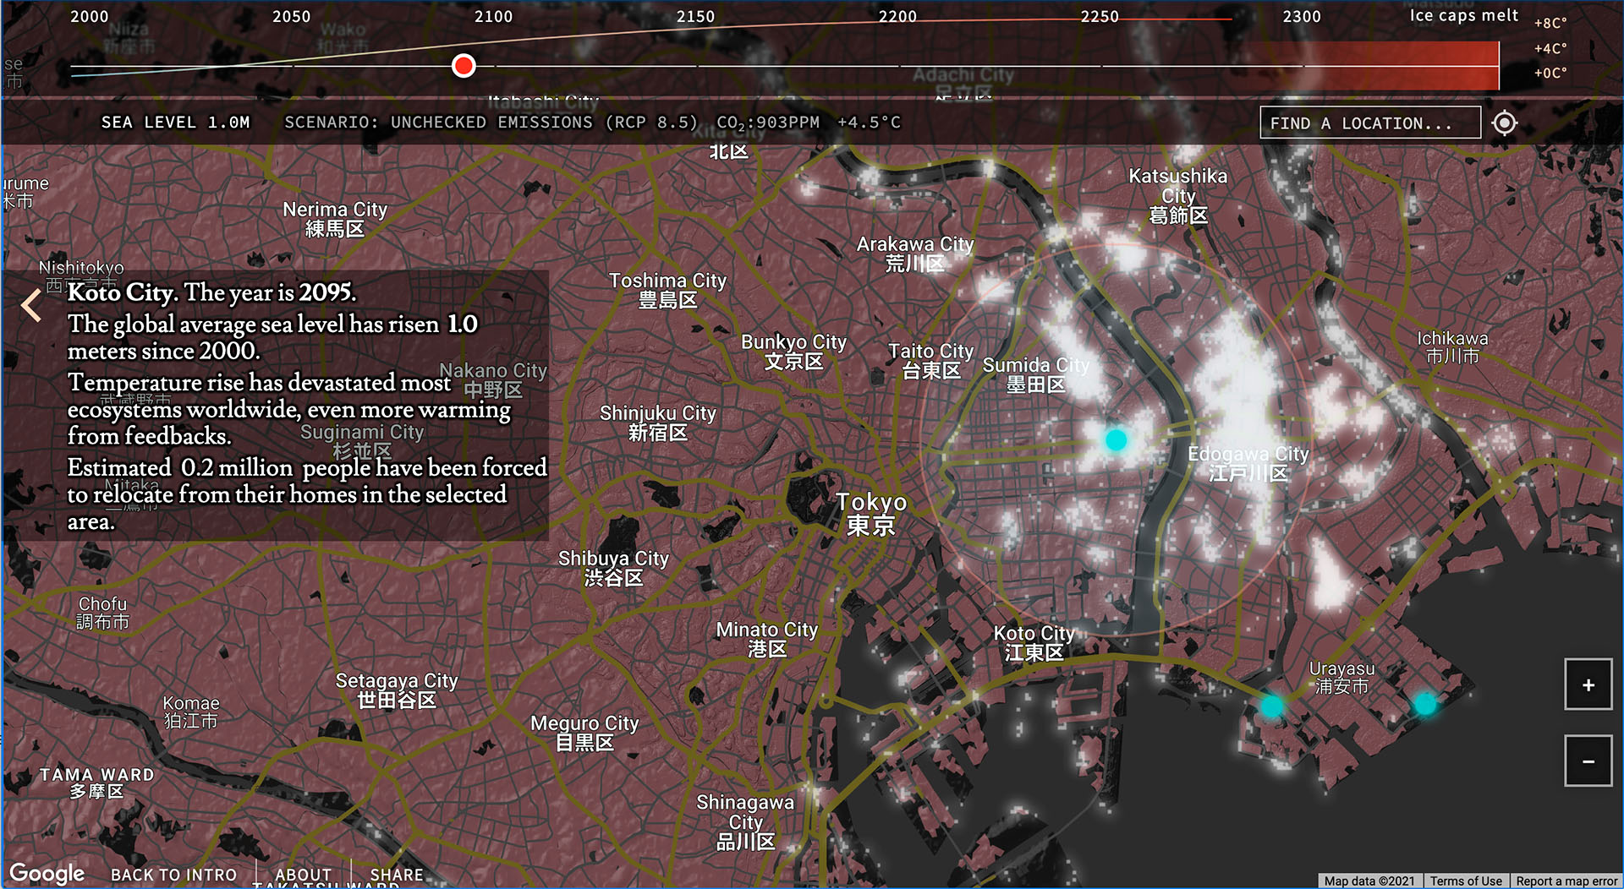Select the cyan marker in Sumida area
The height and width of the screenshot is (889, 1624).
click(x=1116, y=439)
